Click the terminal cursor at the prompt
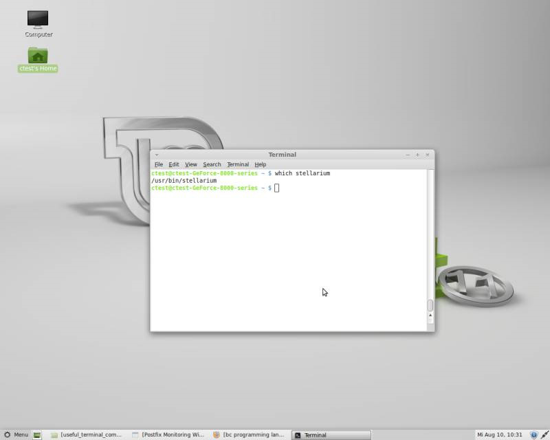The height and width of the screenshot is (440, 550). coord(277,188)
